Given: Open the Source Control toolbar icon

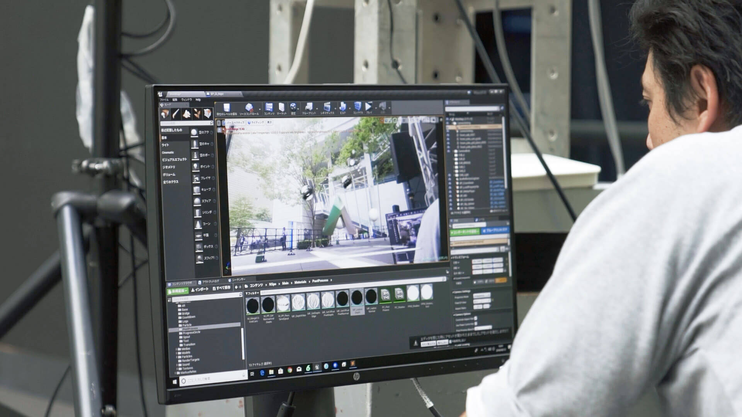Looking at the screenshot, I should point(248,108).
